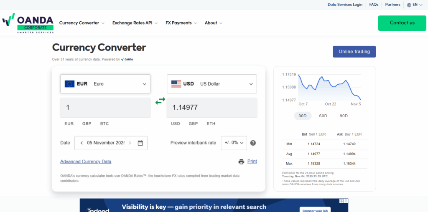Select the 90D chart range

(x=344, y=116)
